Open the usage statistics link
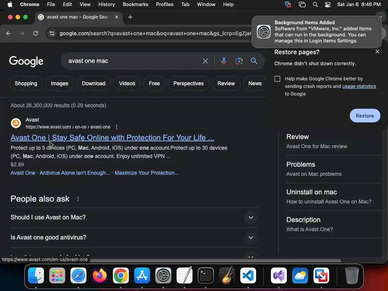 click(x=359, y=86)
